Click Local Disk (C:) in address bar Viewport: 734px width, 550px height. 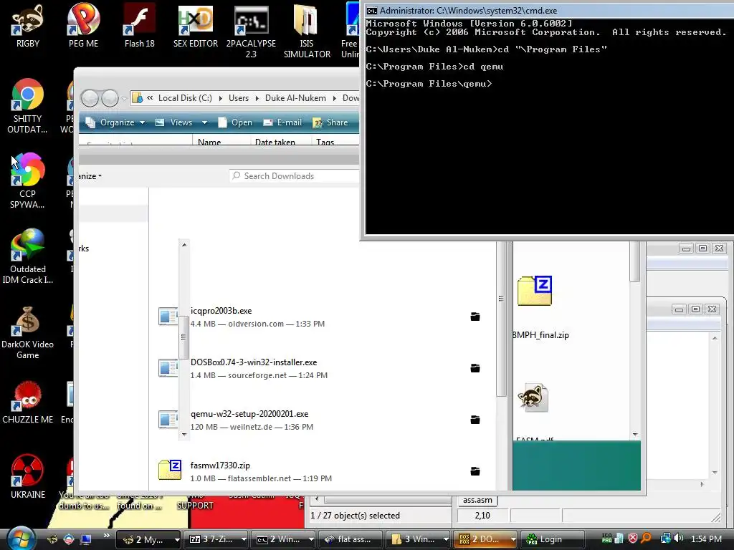[185, 98]
